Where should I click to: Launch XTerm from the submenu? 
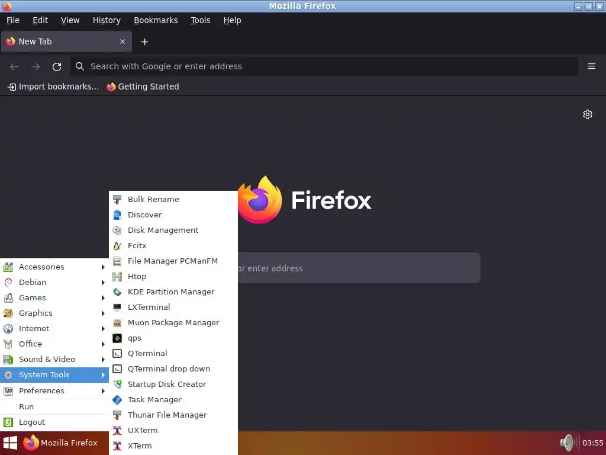point(173,446)
